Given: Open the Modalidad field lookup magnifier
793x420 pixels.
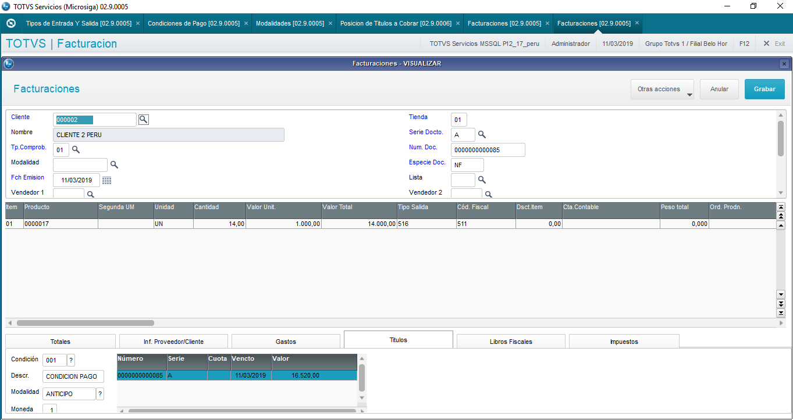Looking at the screenshot, I should (x=114, y=164).
